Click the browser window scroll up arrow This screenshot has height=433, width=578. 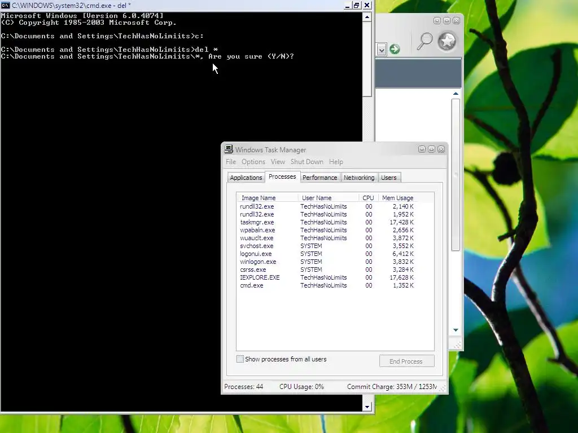coord(456,94)
